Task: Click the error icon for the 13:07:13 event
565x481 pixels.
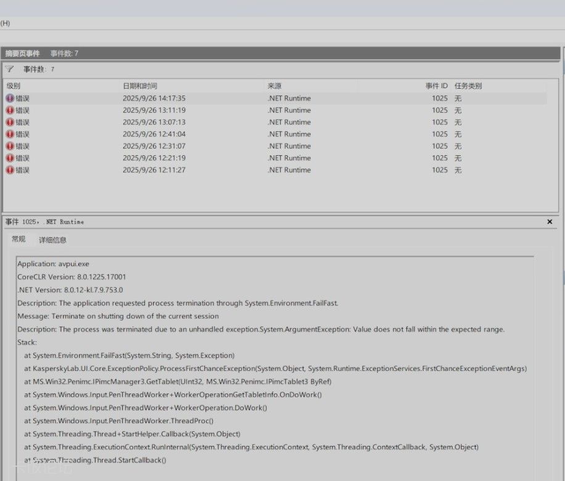Action: click(10, 123)
